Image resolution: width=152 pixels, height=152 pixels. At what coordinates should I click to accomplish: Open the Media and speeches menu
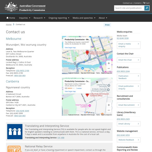(x=84, y=18)
